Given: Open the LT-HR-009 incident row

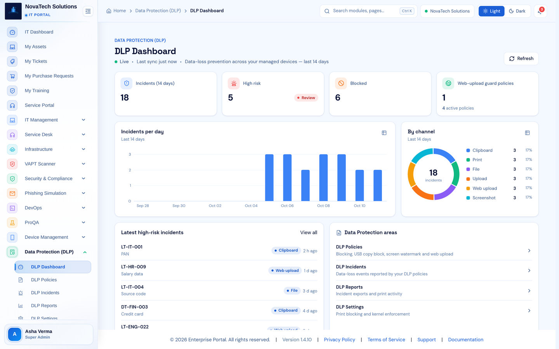Looking at the screenshot, I should pyautogui.click(x=219, y=270).
